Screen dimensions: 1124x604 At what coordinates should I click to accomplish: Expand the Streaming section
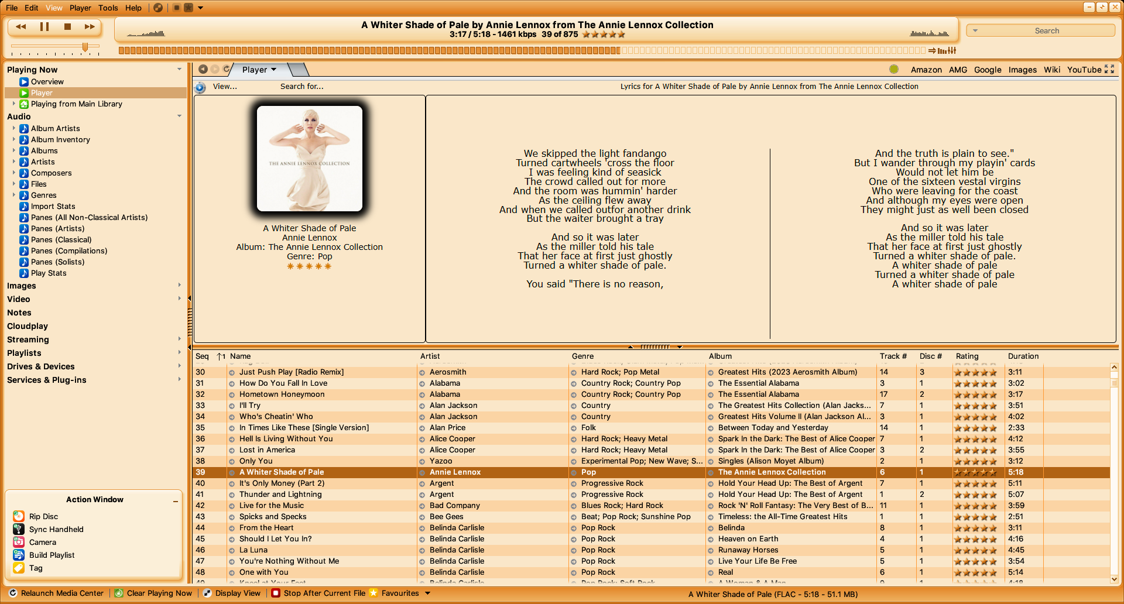(x=179, y=339)
